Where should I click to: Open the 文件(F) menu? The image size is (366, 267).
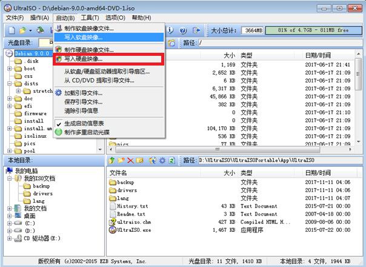click(15, 18)
